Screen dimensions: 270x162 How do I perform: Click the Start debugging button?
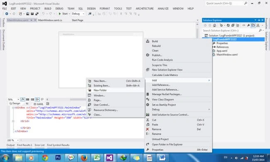tap(63, 14)
